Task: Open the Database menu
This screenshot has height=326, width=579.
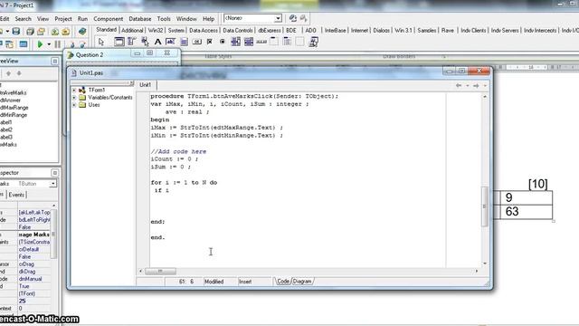Action: tap(140, 18)
